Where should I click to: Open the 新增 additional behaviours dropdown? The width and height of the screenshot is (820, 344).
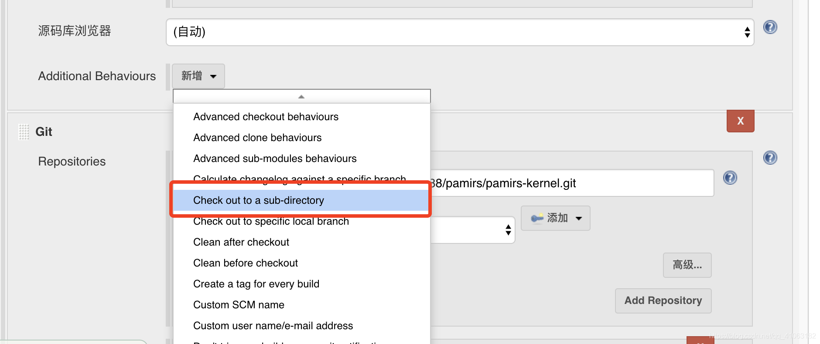click(198, 76)
